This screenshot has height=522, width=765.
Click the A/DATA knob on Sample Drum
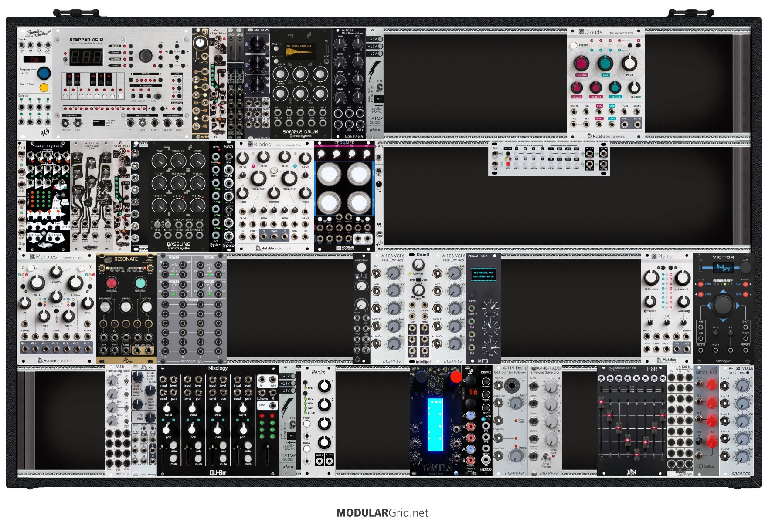(x=280, y=74)
